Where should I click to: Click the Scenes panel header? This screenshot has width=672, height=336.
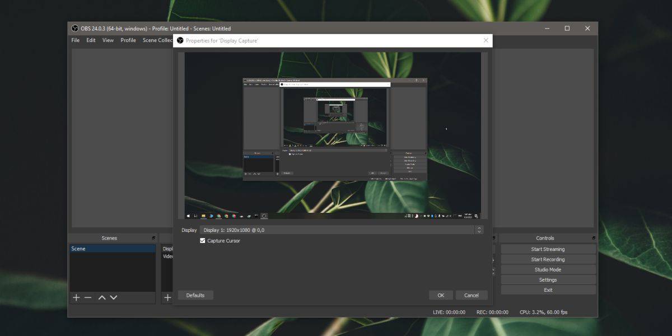pos(113,238)
